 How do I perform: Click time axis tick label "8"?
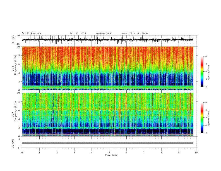[161, 153]
